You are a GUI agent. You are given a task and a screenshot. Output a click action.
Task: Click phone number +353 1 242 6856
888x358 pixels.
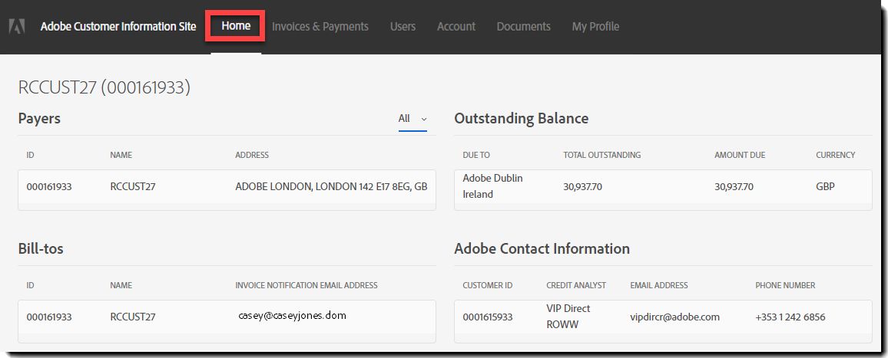click(x=790, y=317)
